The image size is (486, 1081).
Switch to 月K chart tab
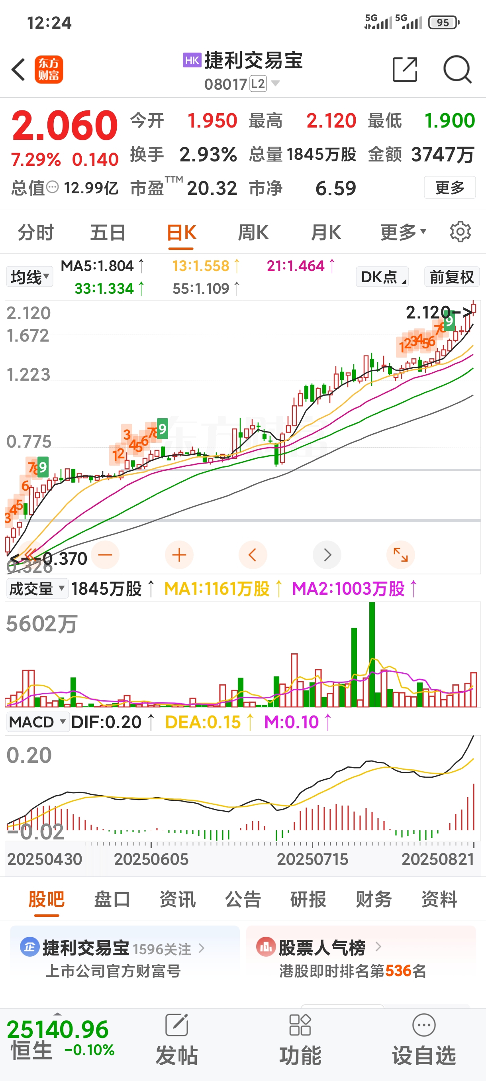click(326, 232)
